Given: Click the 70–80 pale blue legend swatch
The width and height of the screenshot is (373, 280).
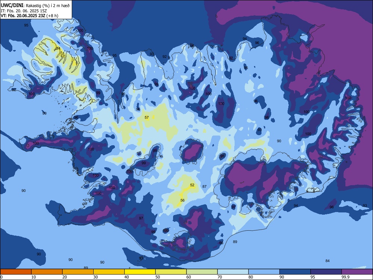Looking at the screenshot, I should [x=233, y=272].
